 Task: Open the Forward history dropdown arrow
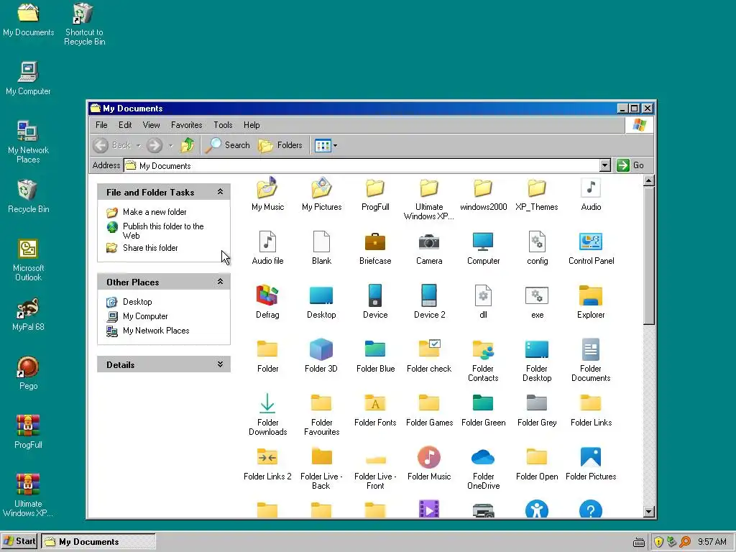click(170, 145)
